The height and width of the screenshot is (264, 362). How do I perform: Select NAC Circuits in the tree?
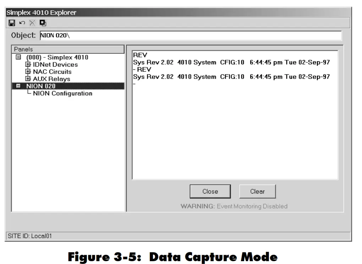(52, 72)
